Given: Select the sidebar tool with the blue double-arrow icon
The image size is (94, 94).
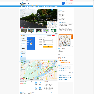Looking at the screenshot, I should point(23,54).
